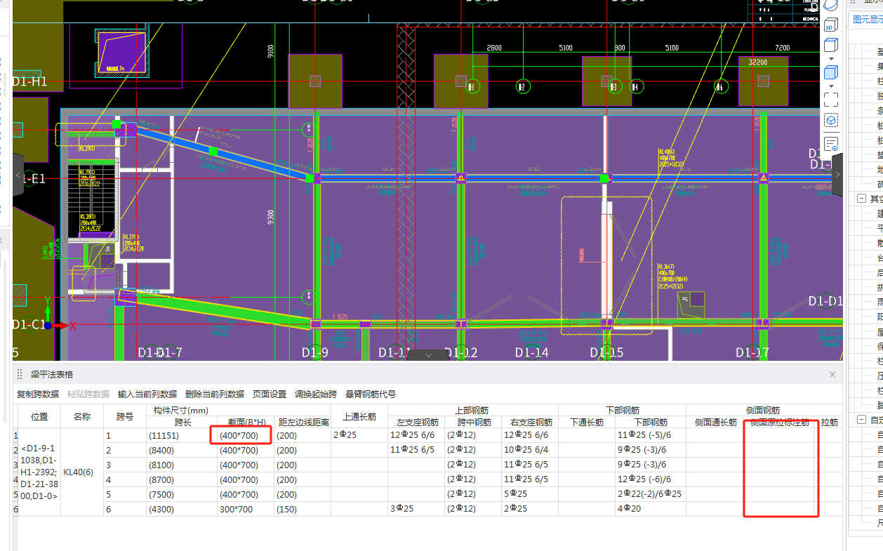Collapse the 自定义 tree group
The height and width of the screenshot is (551, 883).
pyautogui.click(x=861, y=420)
